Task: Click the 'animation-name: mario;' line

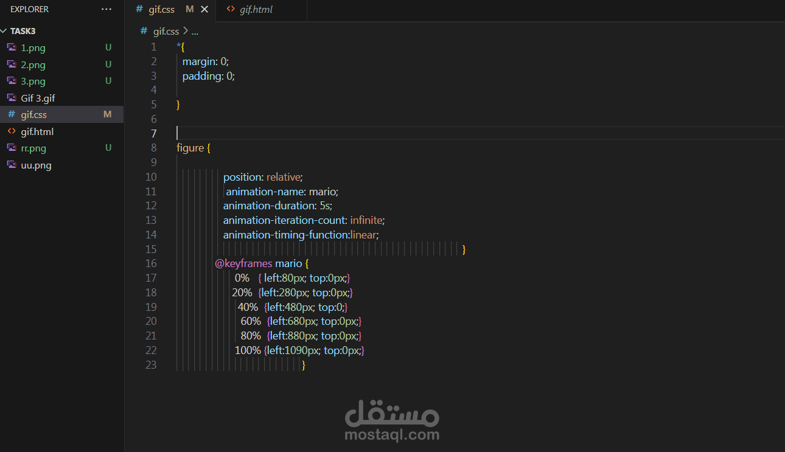Action: (x=282, y=192)
